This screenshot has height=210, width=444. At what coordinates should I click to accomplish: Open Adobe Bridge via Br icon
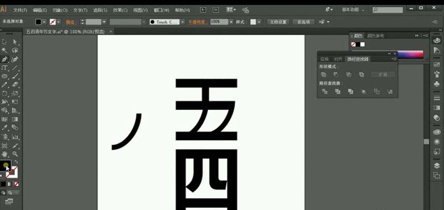click(x=203, y=10)
